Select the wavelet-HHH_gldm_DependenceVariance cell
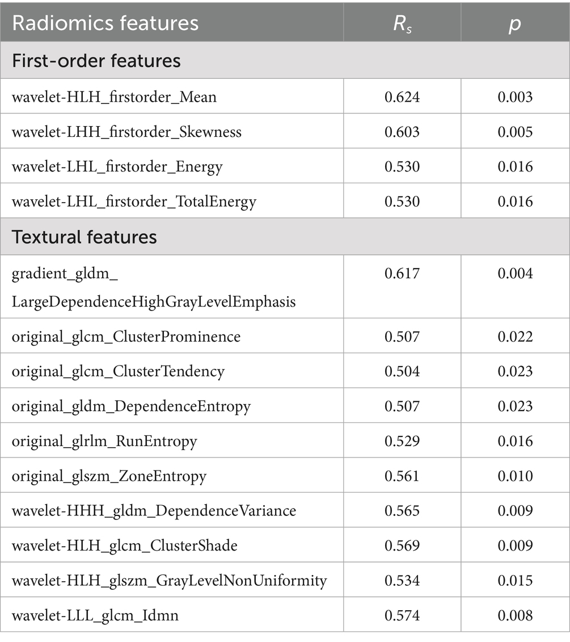The height and width of the screenshot is (642, 570). point(154,511)
